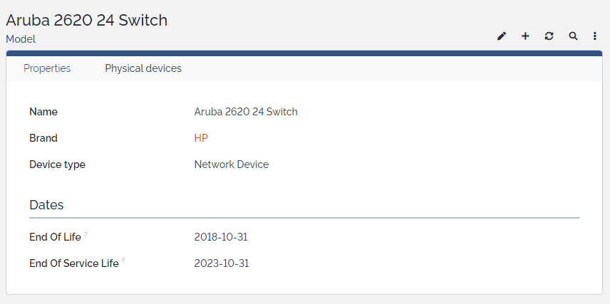
Task: Click the pencil edit icon
Action: [x=502, y=36]
